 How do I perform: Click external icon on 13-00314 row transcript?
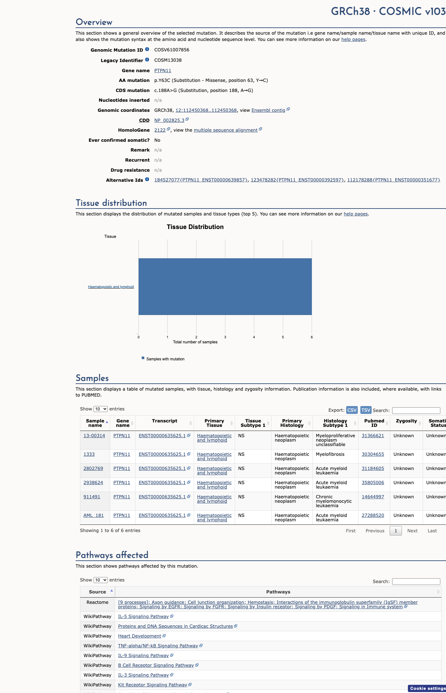coord(189,435)
